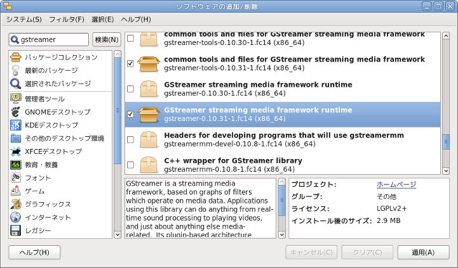Viewport: 458px width, 268px height.
Task: Open the ヘルプ(H) menu in menu bar
Action: [x=136, y=20]
